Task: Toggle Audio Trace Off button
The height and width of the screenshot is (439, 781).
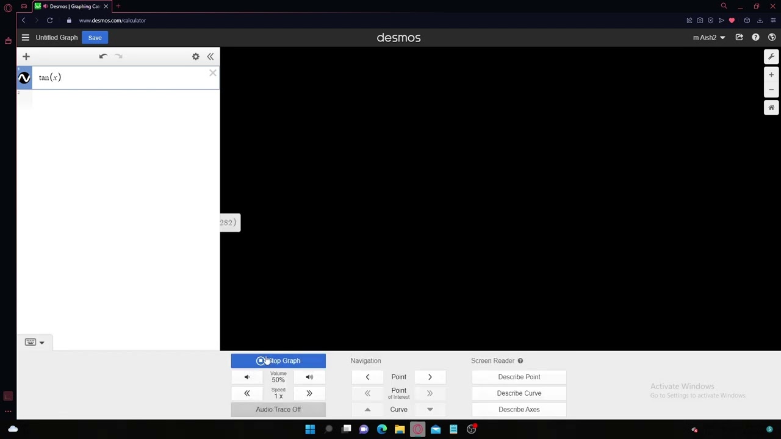Action: [x=278, y=410]
